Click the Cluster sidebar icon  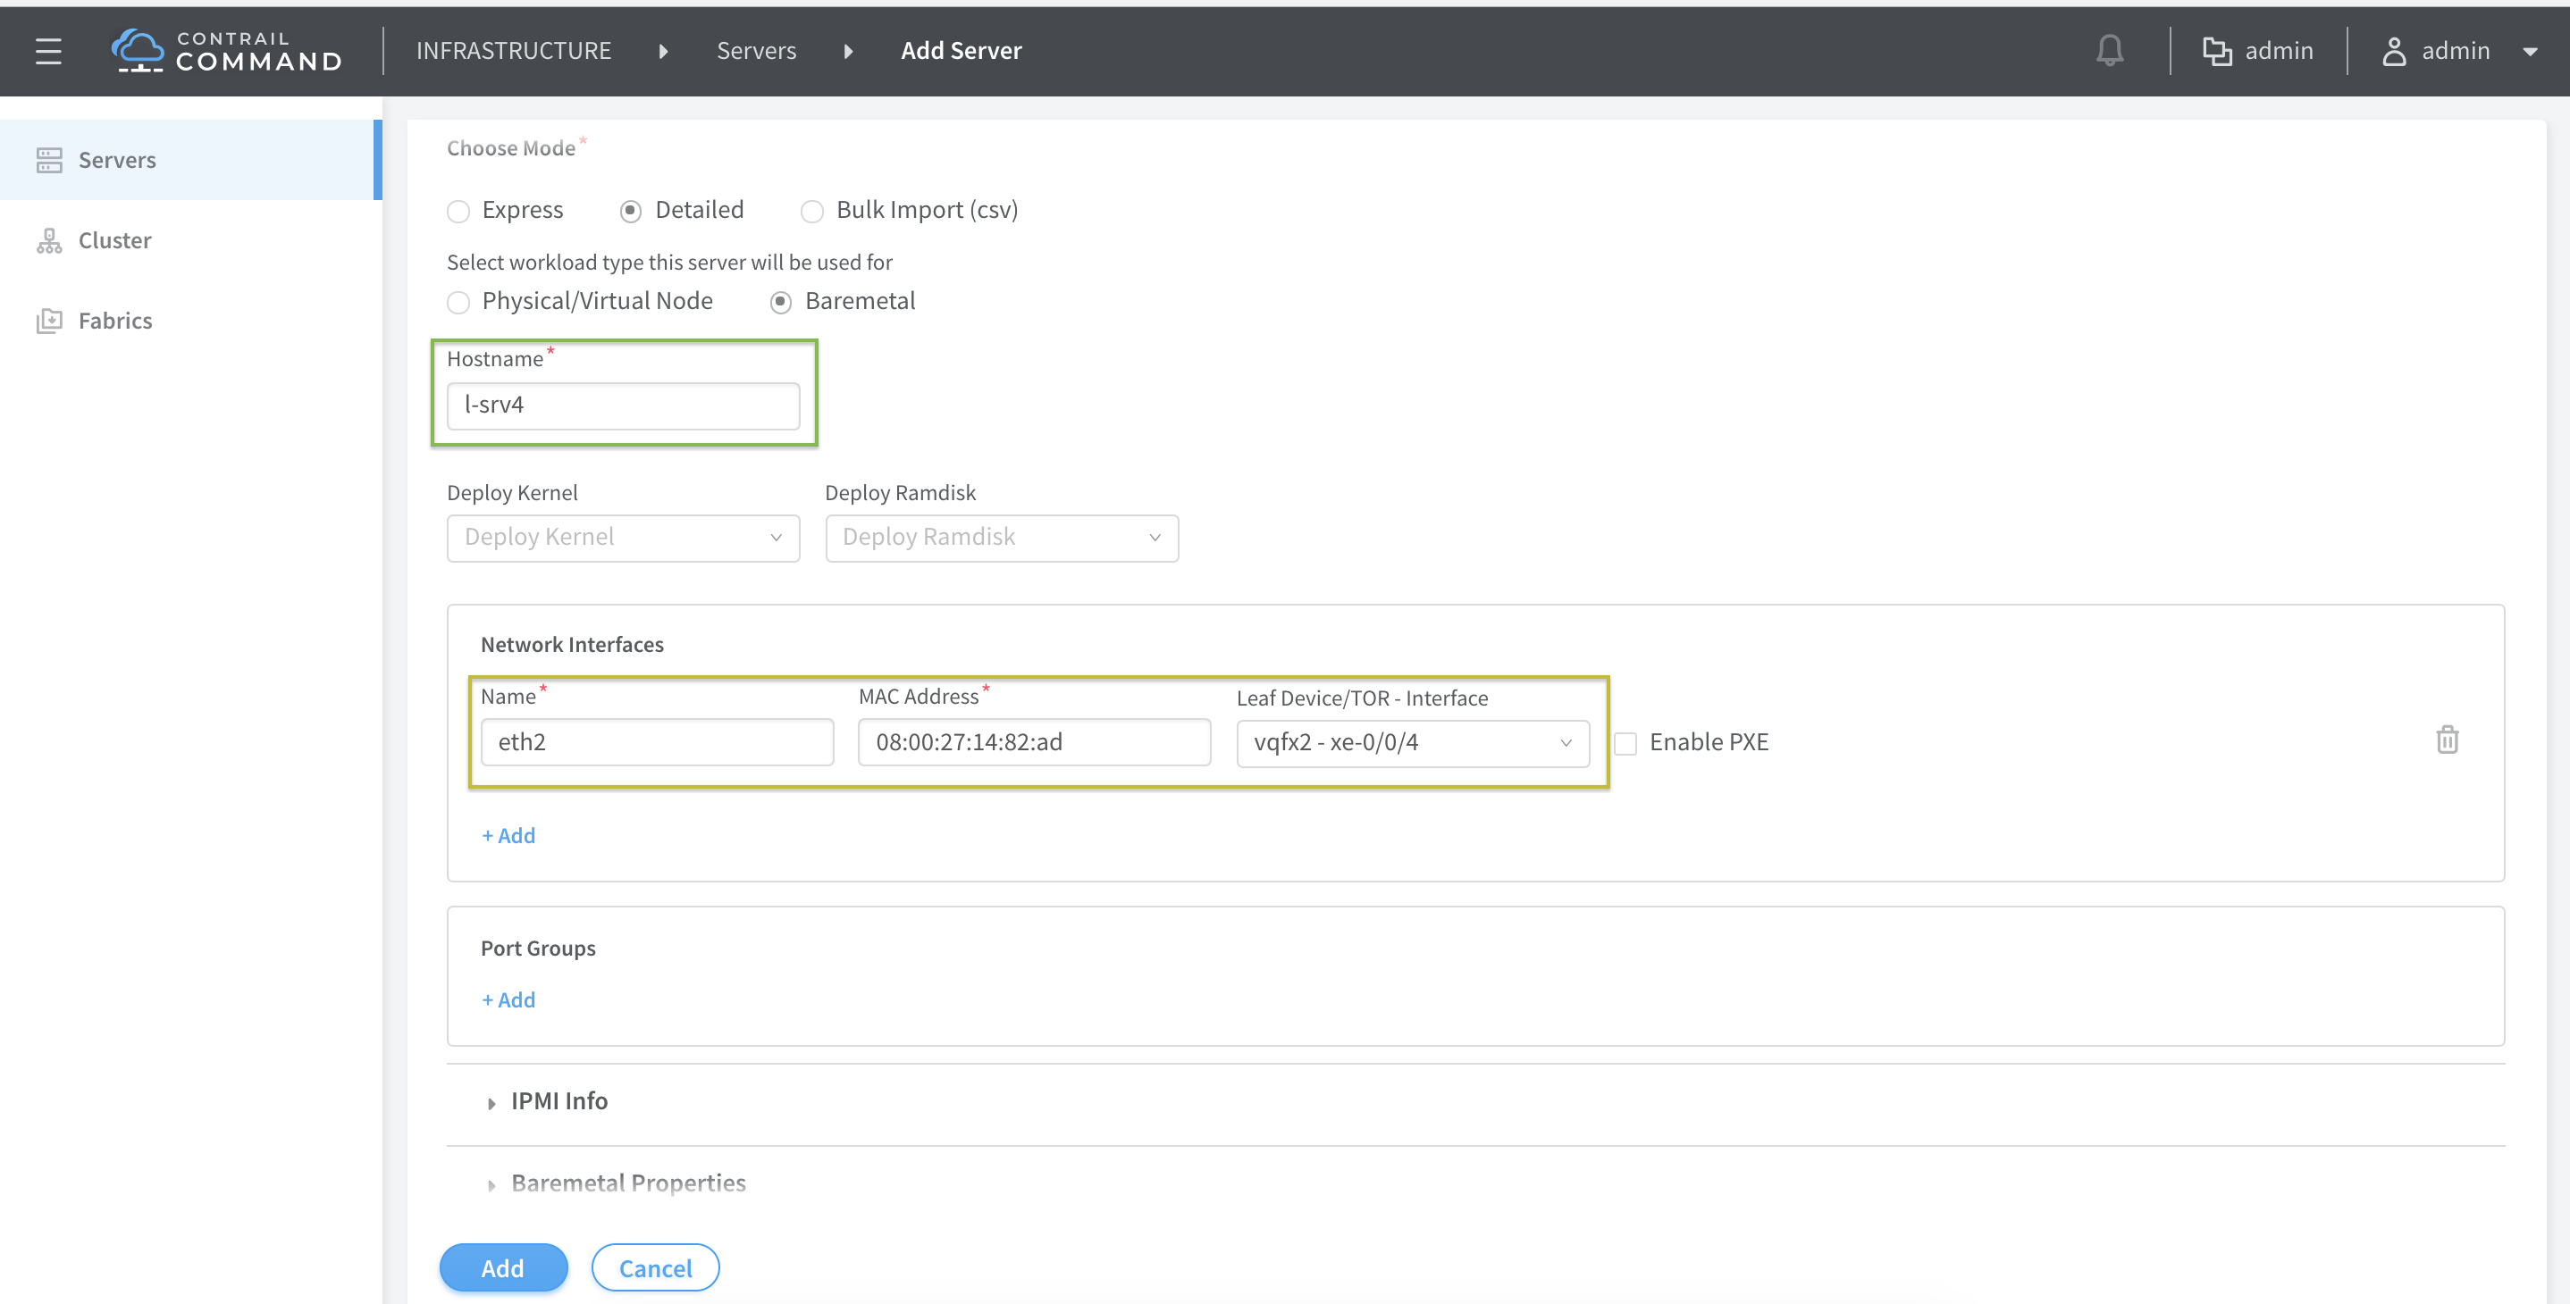pyautogui.click(x=49, y=240)
